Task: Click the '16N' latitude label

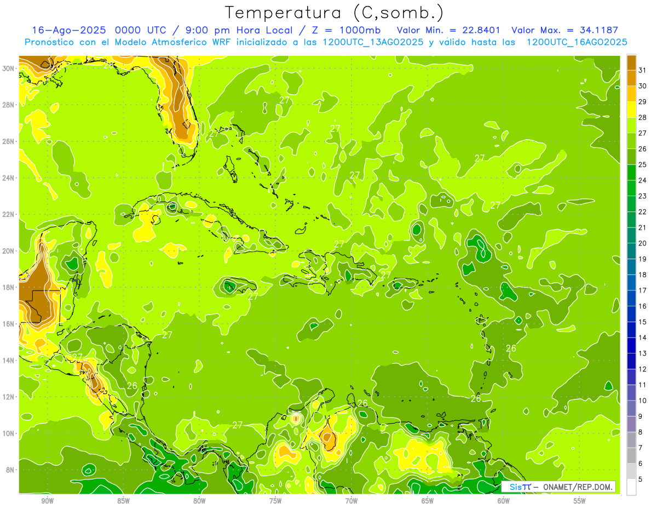Action: 8,324
